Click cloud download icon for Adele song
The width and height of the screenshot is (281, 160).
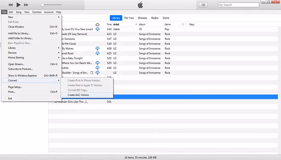tap(97, 29)
